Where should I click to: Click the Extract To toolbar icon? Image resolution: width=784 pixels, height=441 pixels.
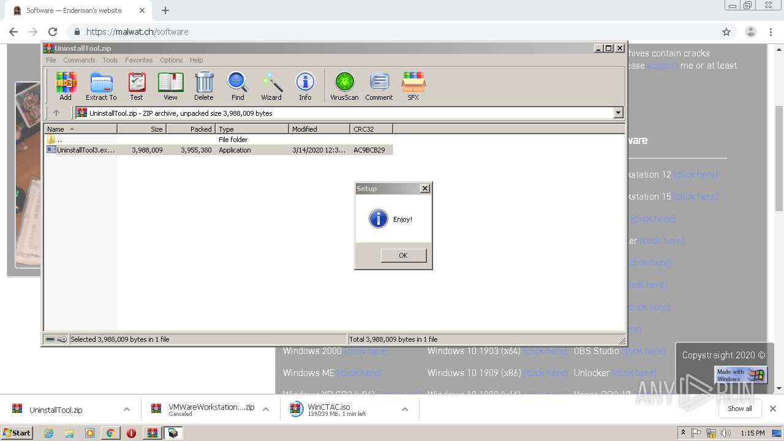tap(101, 86)
